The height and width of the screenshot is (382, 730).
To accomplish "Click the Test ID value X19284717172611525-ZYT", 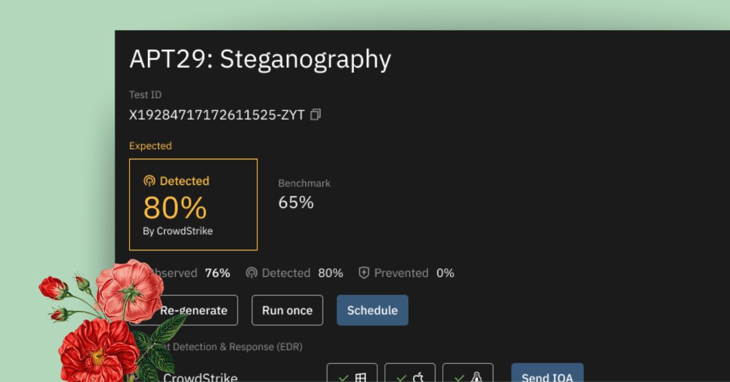I will click(x=217, y=114).
